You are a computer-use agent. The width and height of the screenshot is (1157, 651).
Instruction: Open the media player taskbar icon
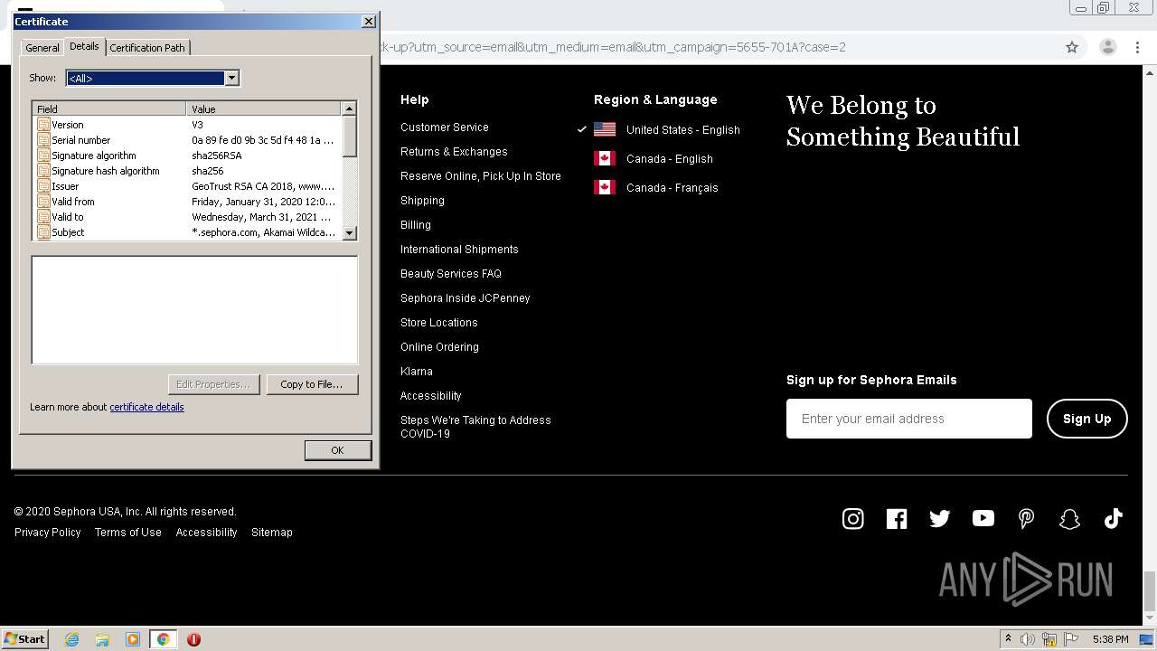133,639
